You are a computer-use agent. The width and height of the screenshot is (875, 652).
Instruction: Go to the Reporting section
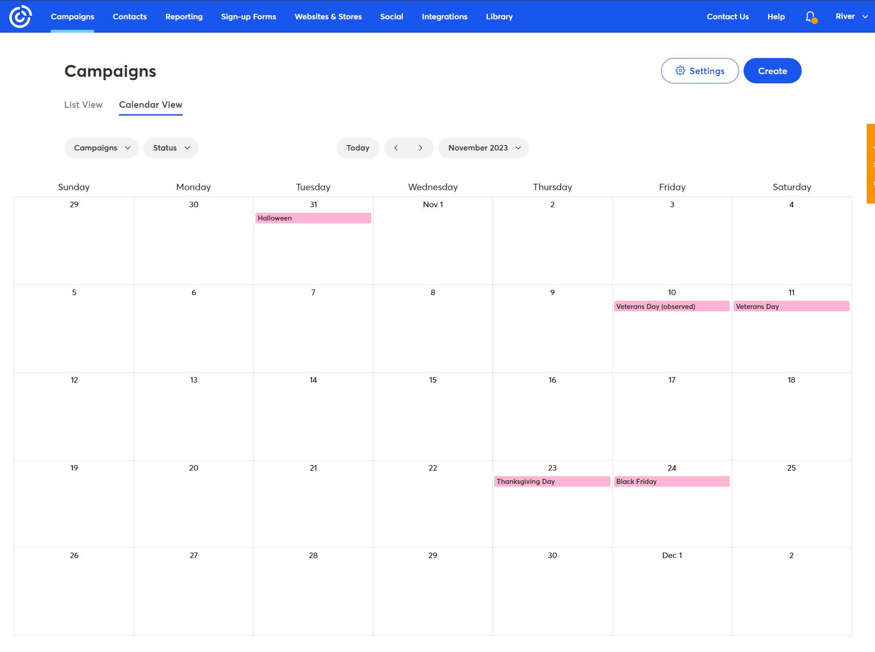[183, 16]
